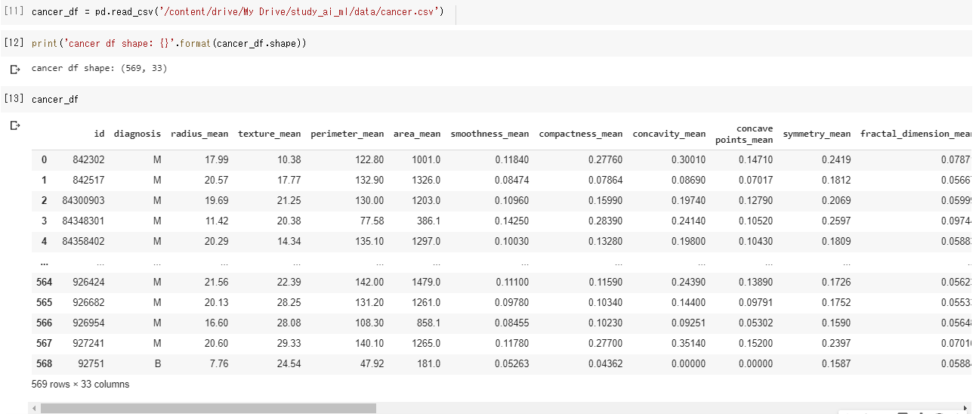Click the symmetry_mean value 0.2597
The image size is (979, 414).
(x=836, y=221)
